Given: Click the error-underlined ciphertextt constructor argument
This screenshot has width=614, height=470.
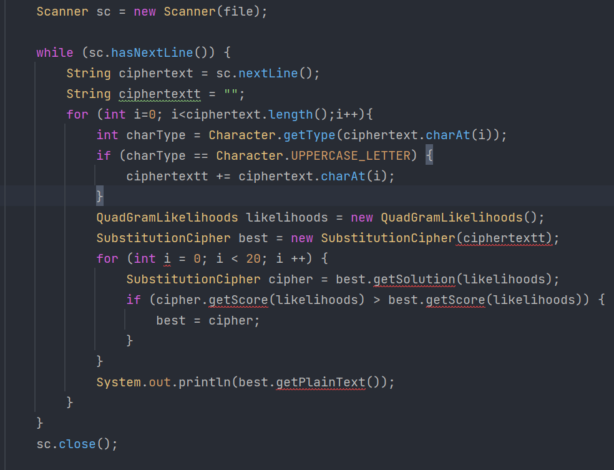Looking at the screenshot, I should pyautogui.click(x=504, y=238).
